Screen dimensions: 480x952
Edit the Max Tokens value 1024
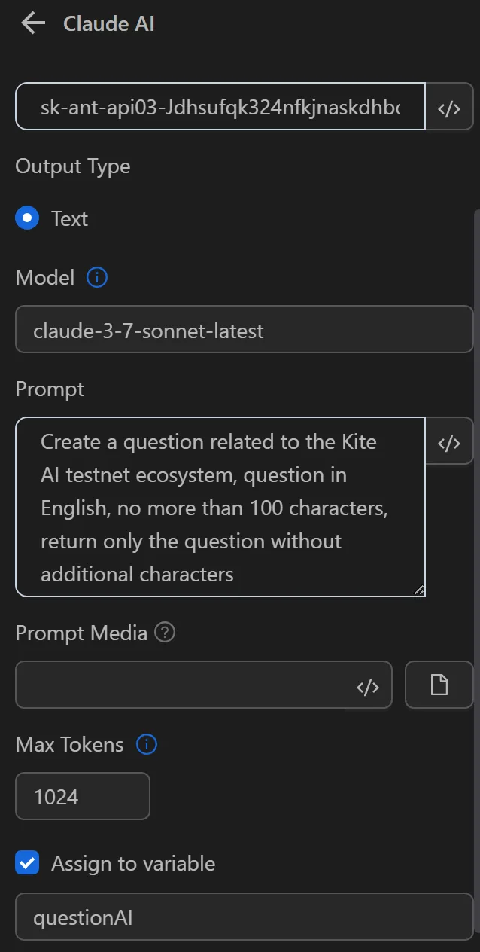82,796
